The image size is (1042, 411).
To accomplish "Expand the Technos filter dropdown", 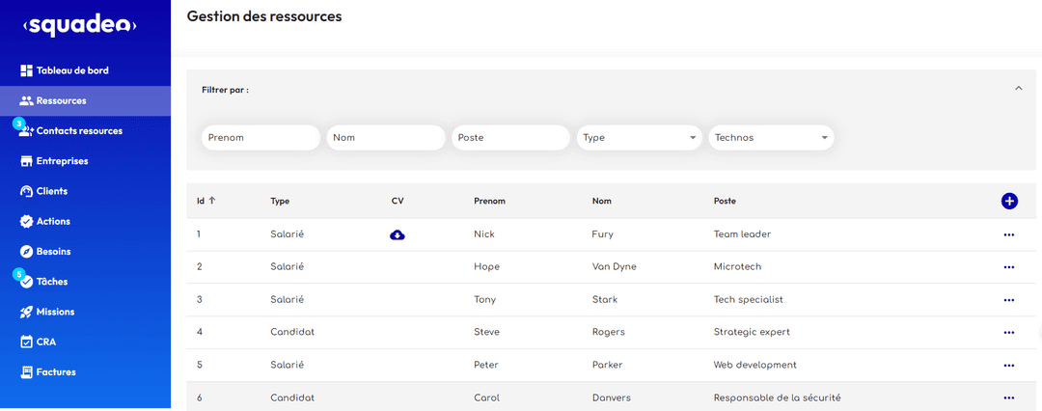I will pos(771,138).
